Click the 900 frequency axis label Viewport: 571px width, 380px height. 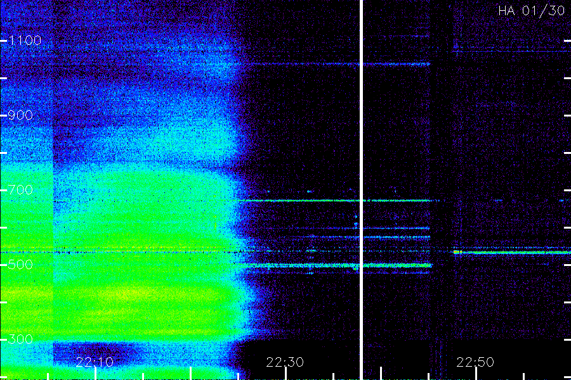pos(20,115)
